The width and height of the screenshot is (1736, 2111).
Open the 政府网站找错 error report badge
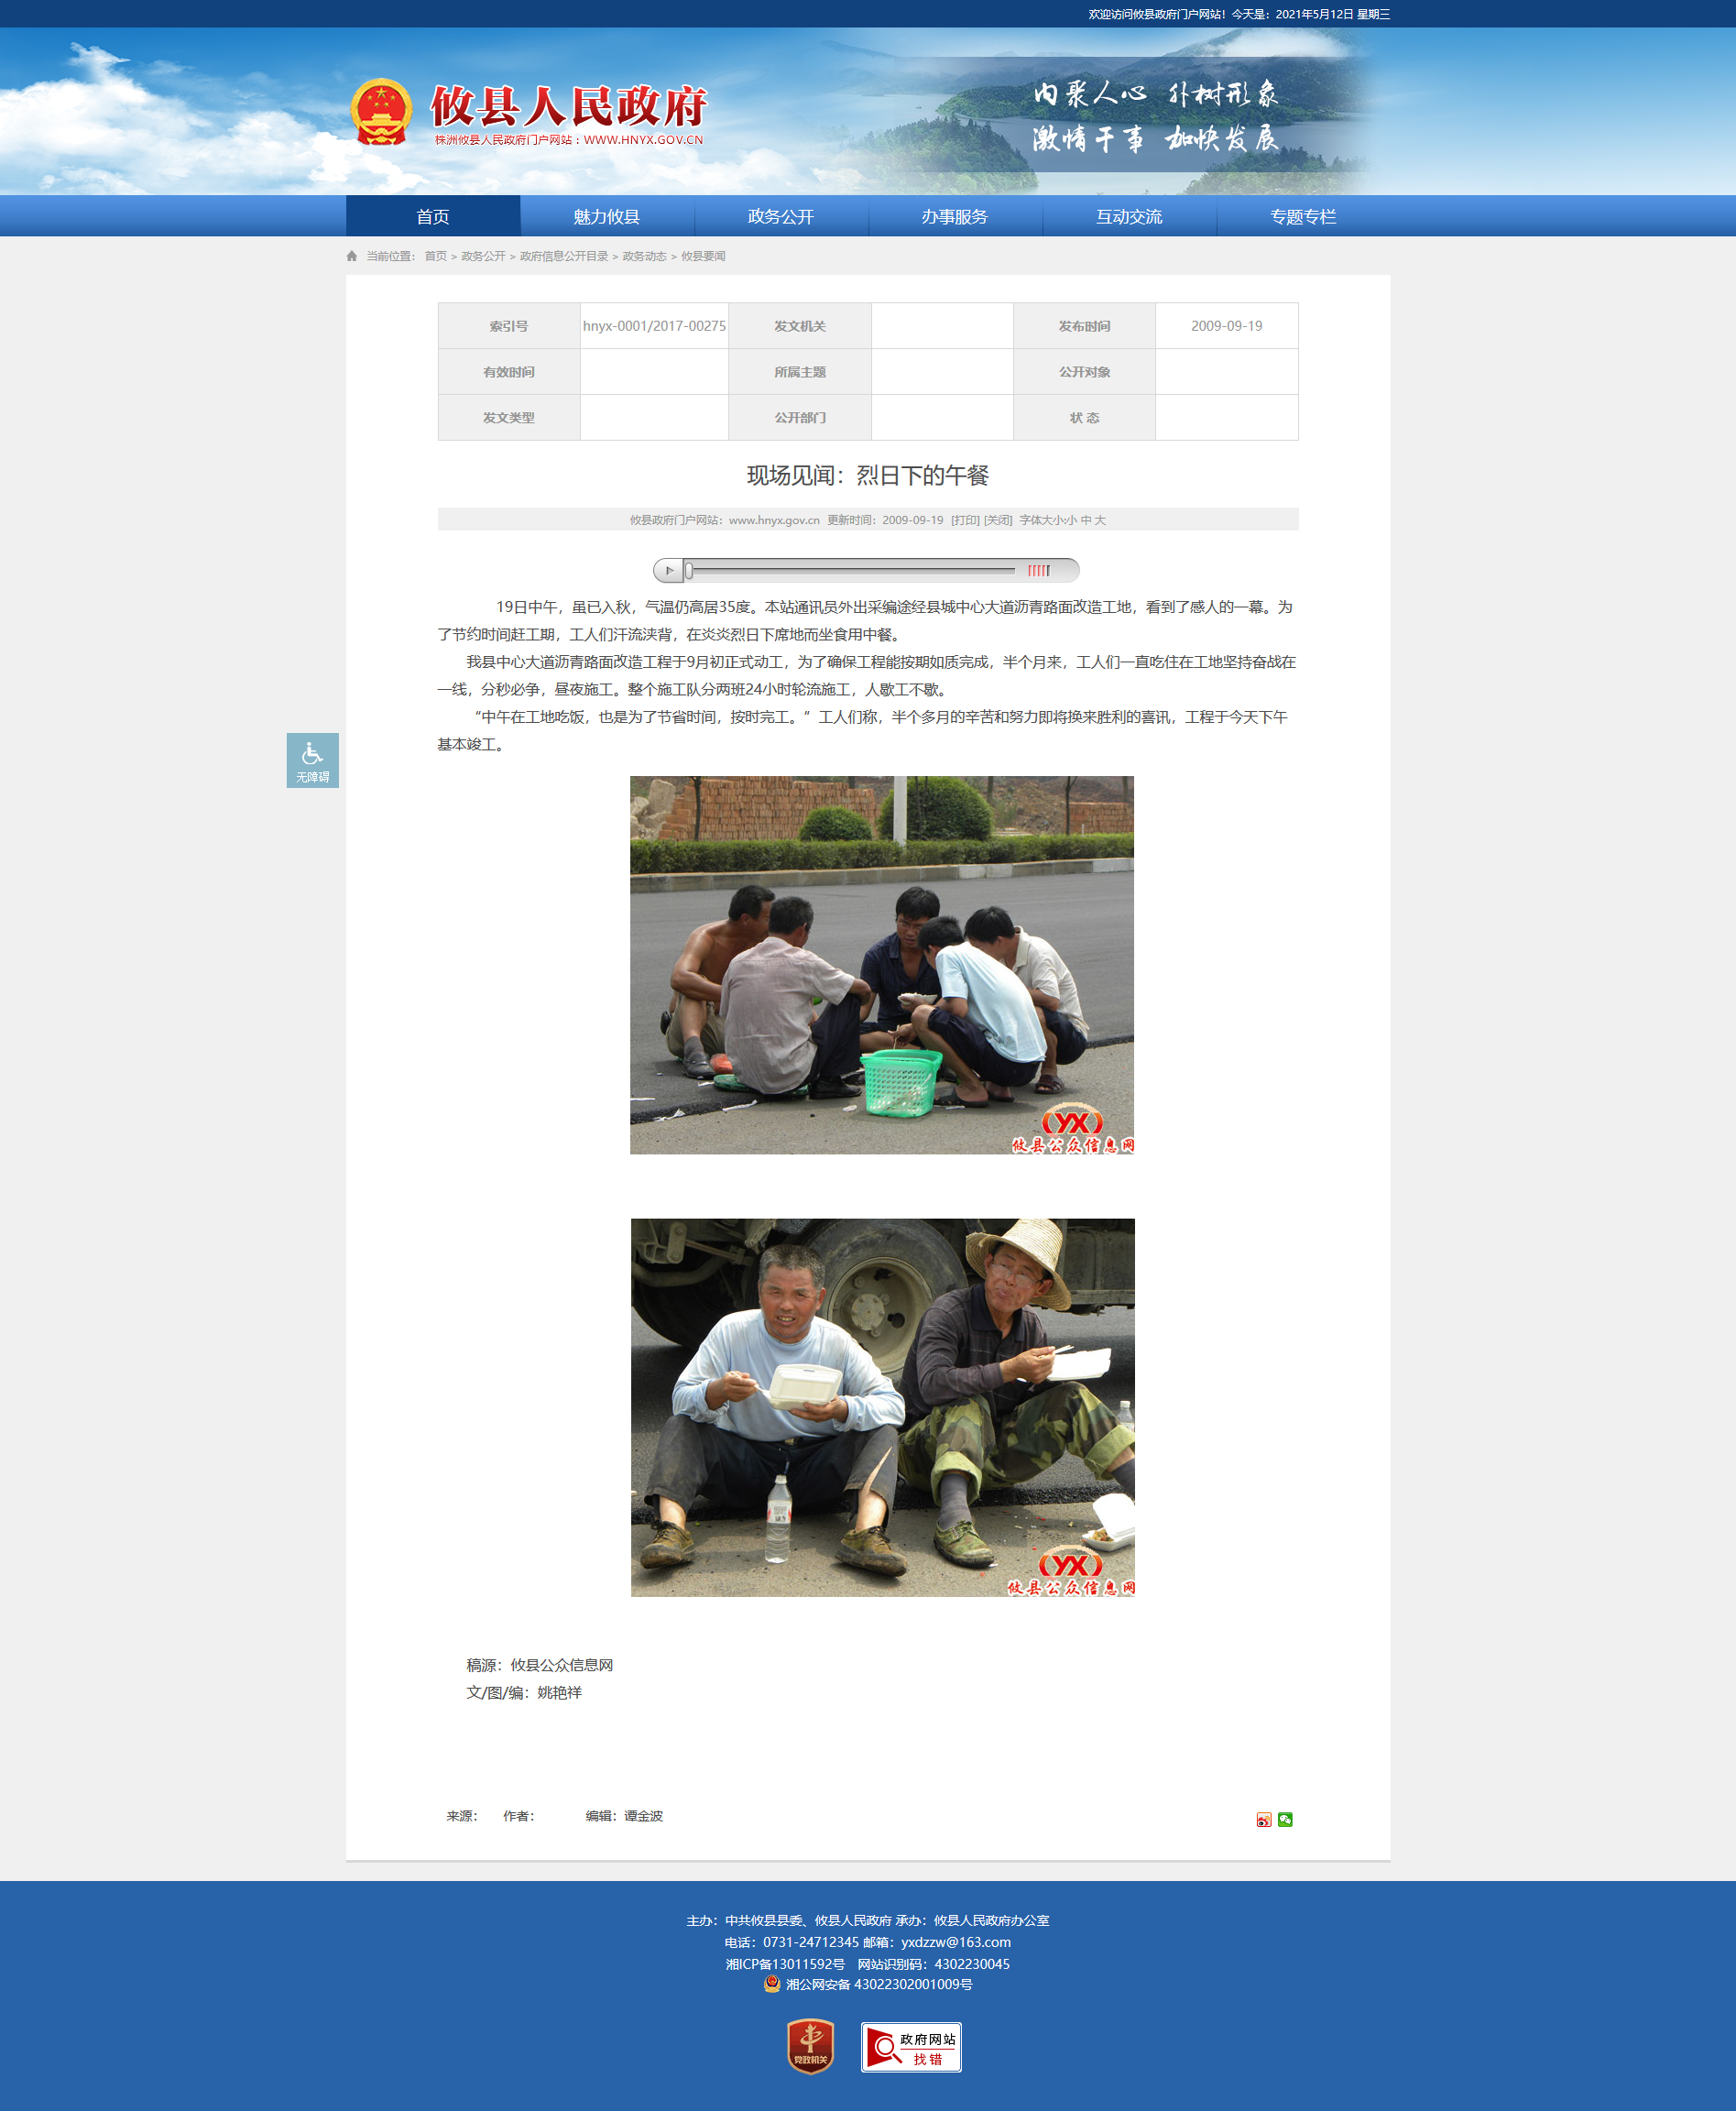(x=910, y=2047)
